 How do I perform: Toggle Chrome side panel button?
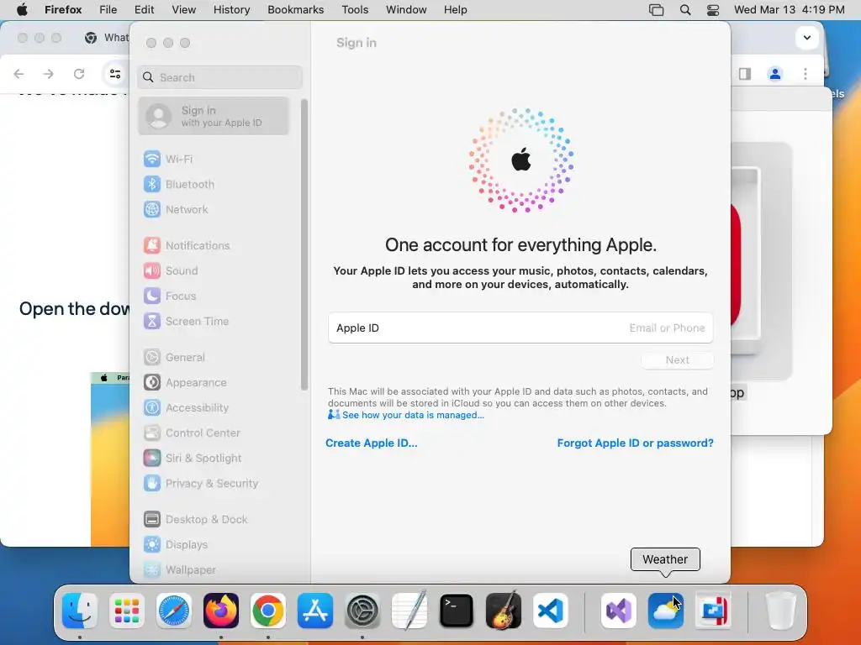(x=745, y=74)
